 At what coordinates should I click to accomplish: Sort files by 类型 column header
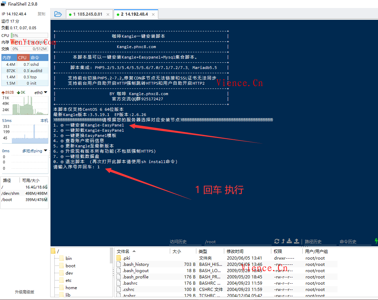pos(210,251)
